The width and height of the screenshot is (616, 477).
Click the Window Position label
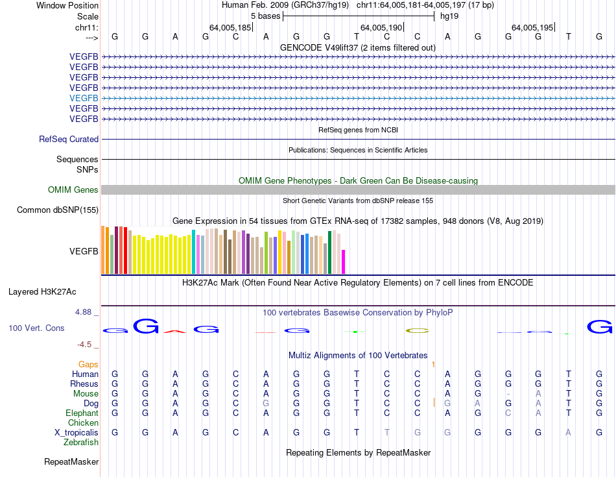pyautogui.click(x=67, y=5)
